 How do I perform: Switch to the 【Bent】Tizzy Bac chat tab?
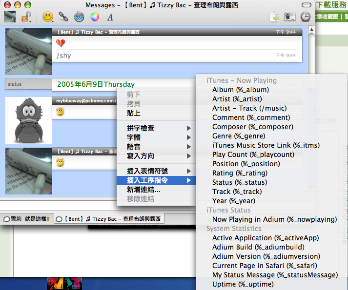(109, 219)
